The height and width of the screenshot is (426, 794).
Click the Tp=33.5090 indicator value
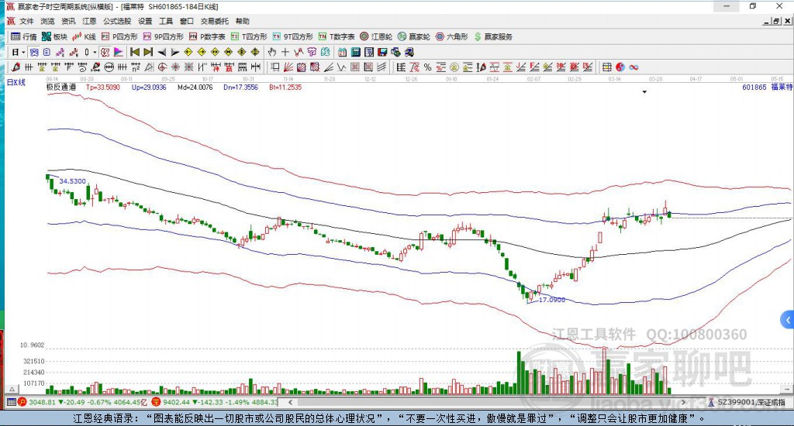coord(103,87)
